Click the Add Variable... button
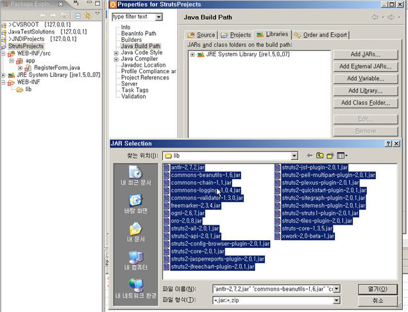The width and height of the screenshot is (408, 312). (x=366, y=79)
